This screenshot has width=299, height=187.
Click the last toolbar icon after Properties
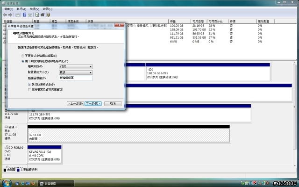click(48, 14)
